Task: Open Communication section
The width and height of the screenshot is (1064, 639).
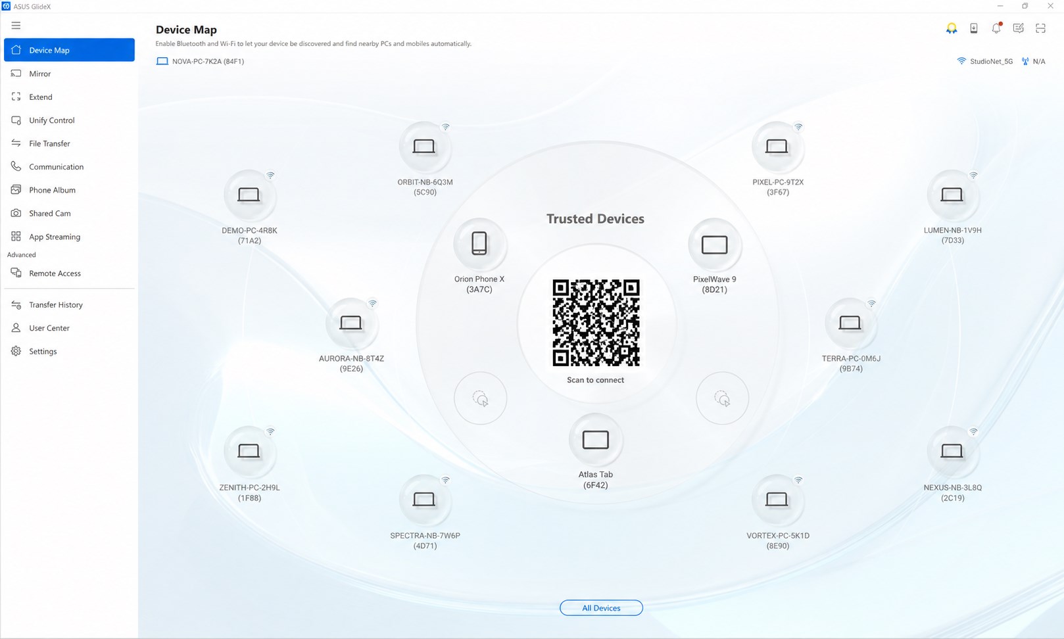Action: 69,167
